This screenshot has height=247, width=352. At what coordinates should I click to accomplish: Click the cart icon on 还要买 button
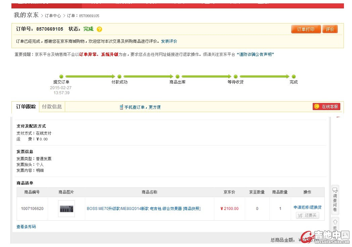click(300, 216)
